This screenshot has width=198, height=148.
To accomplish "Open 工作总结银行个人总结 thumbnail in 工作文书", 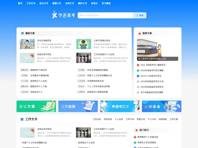I will (84, 133).
